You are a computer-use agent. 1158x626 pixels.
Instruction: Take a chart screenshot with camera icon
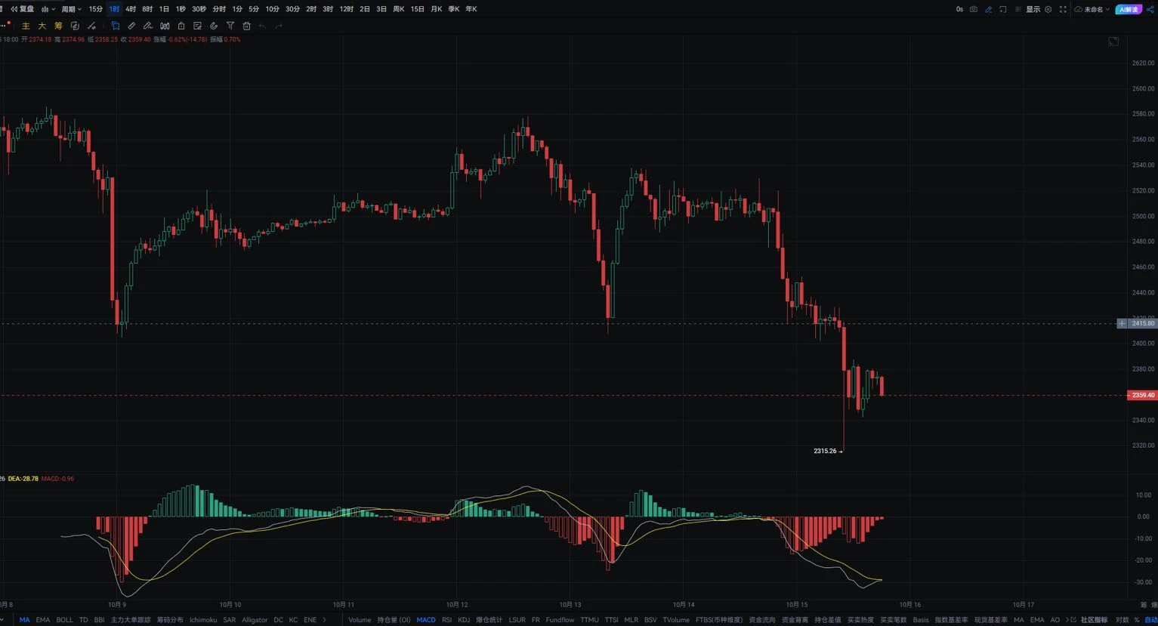pyautogui.click(x=973, y=9)
